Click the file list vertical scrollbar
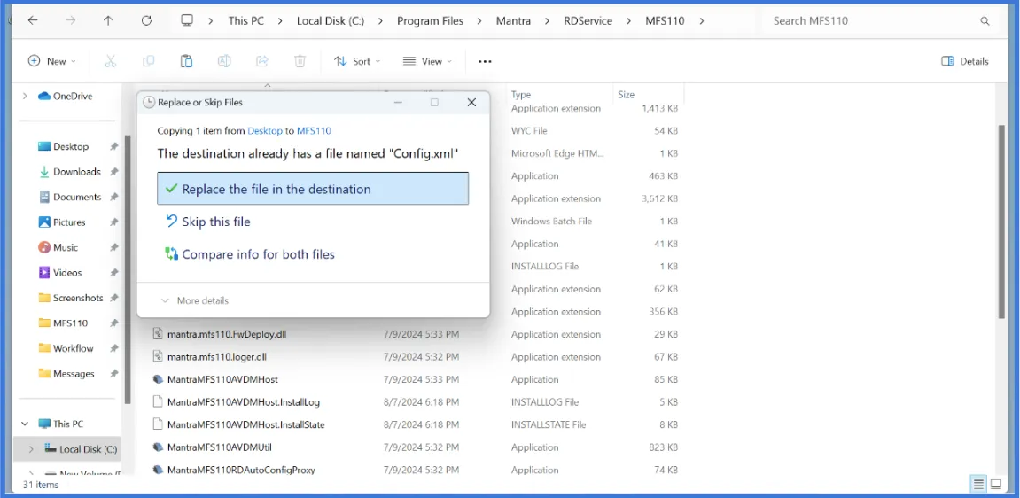The height and width of the screenshot is (498, 1020). click(1002, 221)
